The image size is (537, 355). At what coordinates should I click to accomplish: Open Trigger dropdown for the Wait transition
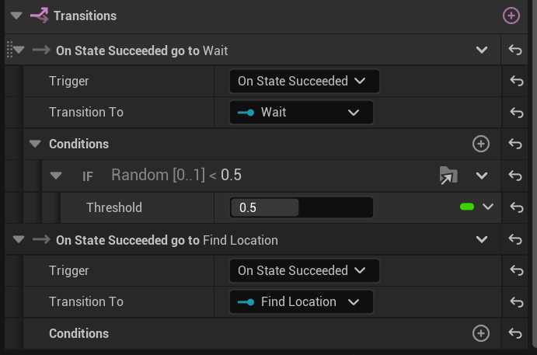tap(303, 81)
